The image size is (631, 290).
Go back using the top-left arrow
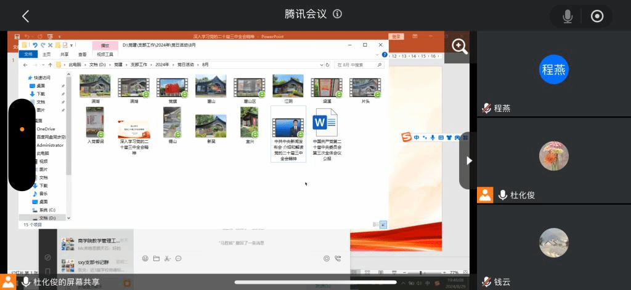(25, 17)
